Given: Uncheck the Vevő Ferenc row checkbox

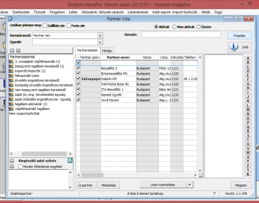Looking at the screenshot, I should 78,100.
